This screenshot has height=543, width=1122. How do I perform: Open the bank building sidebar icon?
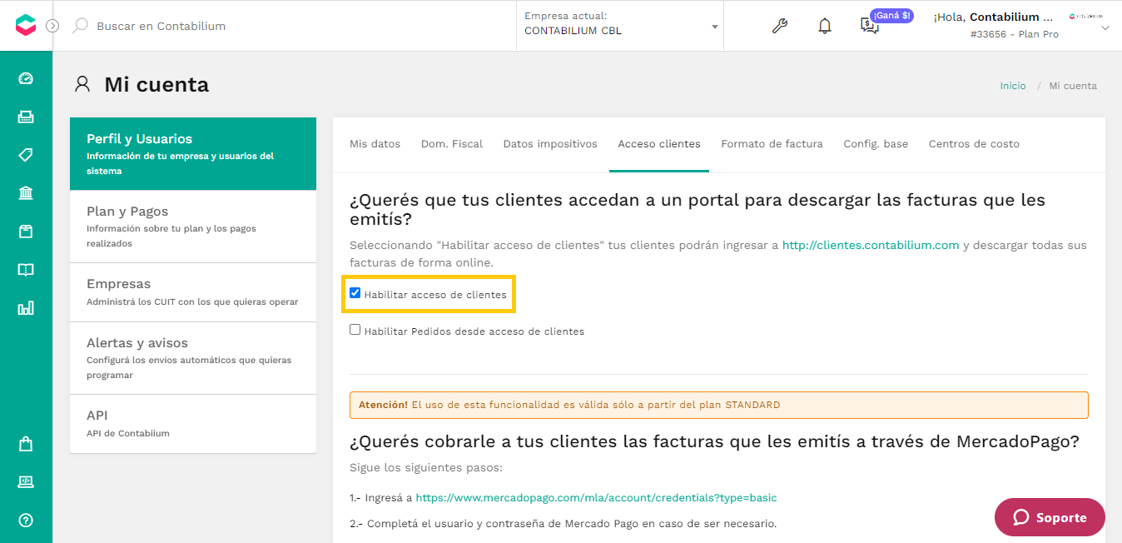[26, 193]
